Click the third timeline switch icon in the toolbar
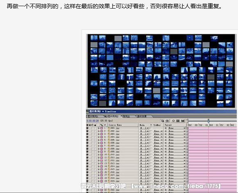Viewport: 238px width, 193px height. (173, 121)
